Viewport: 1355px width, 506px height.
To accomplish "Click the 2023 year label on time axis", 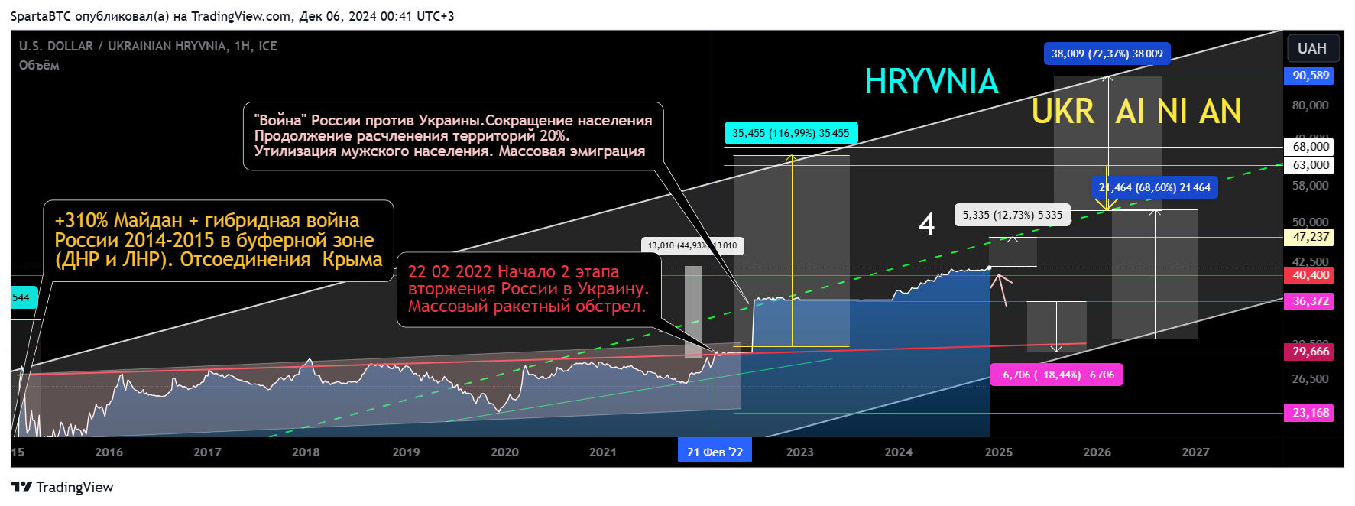I will click(800, 452).
